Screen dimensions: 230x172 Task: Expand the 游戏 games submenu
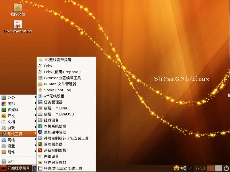[x=18, y=128]
